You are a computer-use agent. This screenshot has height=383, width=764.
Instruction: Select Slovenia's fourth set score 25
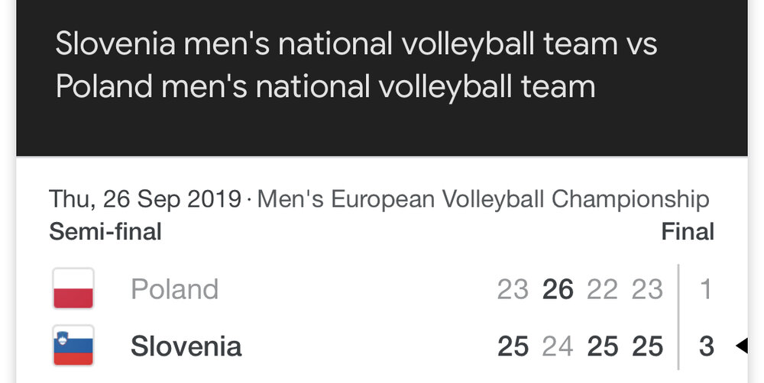648,346
